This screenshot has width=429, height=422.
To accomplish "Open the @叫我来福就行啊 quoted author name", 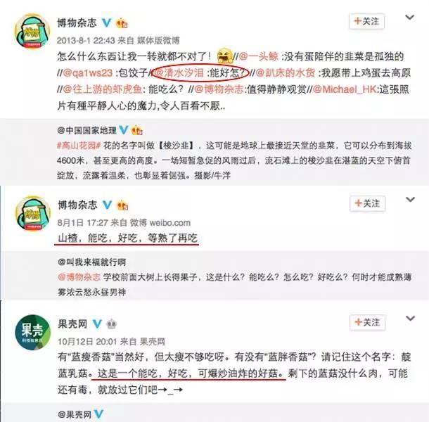I will 91,262.
